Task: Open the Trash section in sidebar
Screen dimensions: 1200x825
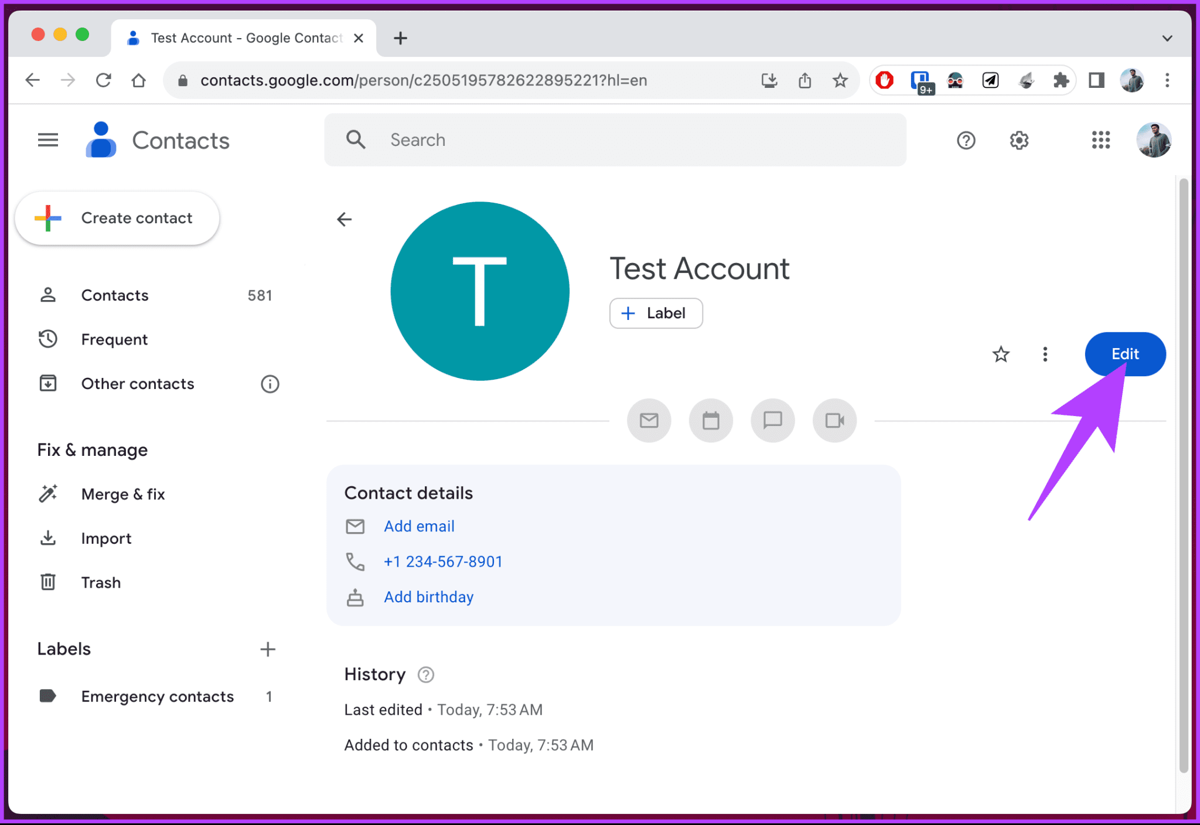Action: 101,582
